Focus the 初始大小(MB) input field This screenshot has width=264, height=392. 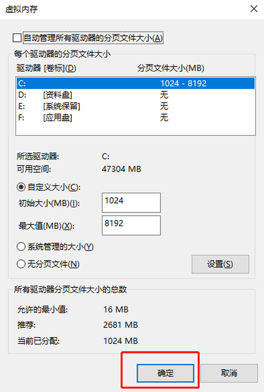tap(131, 202)
